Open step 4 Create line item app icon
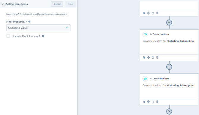 pos(145,79)
